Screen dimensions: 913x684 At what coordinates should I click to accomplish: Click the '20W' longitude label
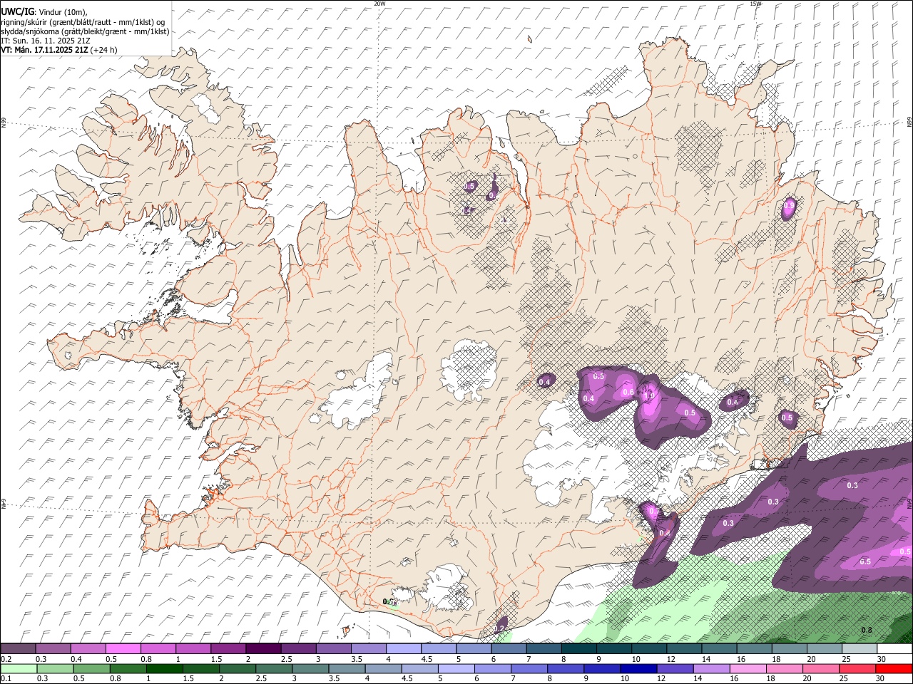[x=379, y=4]
